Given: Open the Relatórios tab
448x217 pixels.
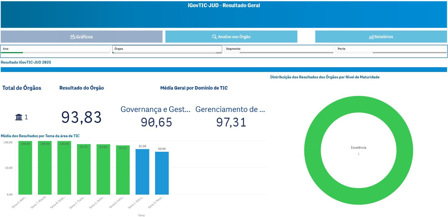Looking at the screenshot, I should (x=381, y=37).
